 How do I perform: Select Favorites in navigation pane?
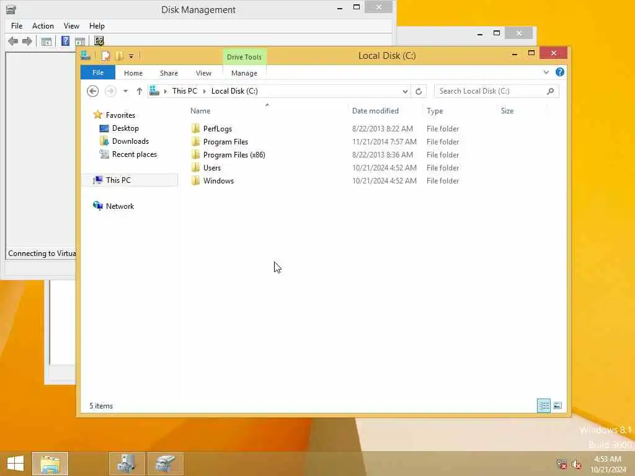120,115
